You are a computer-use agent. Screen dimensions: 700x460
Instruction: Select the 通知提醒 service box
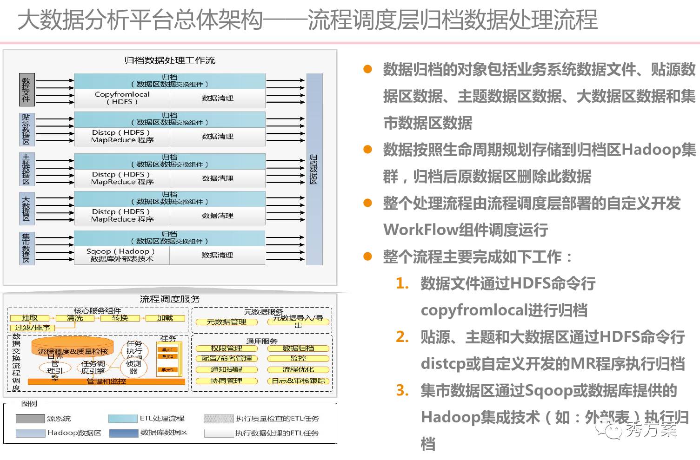(x=227, y=369)
